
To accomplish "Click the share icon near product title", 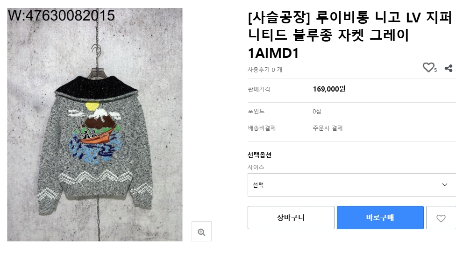I will [x=449, y=69].
